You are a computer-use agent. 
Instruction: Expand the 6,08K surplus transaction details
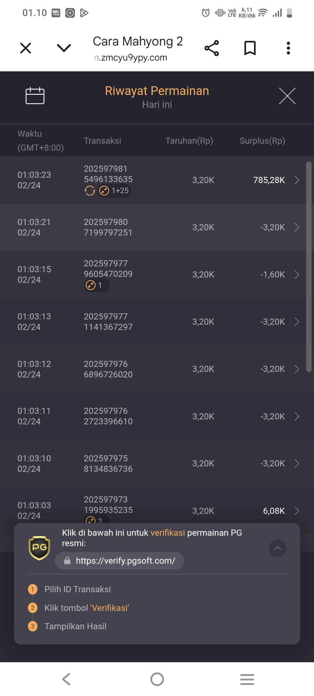point(297,511)
